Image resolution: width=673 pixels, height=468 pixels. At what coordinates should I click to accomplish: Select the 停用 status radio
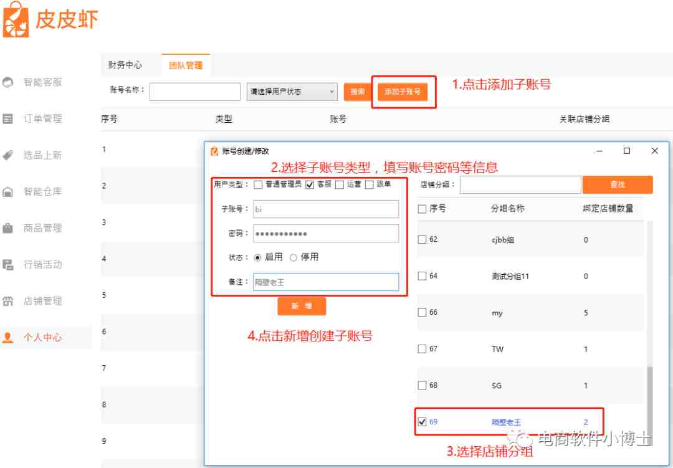click(293, 257)
